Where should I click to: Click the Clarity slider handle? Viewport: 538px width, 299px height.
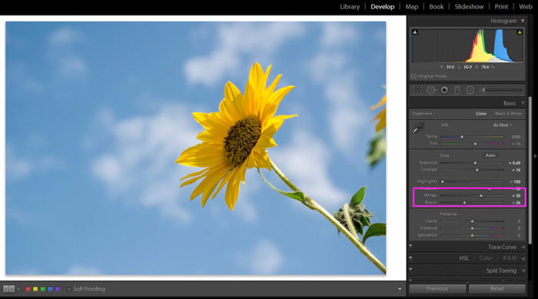coord(473,221)
